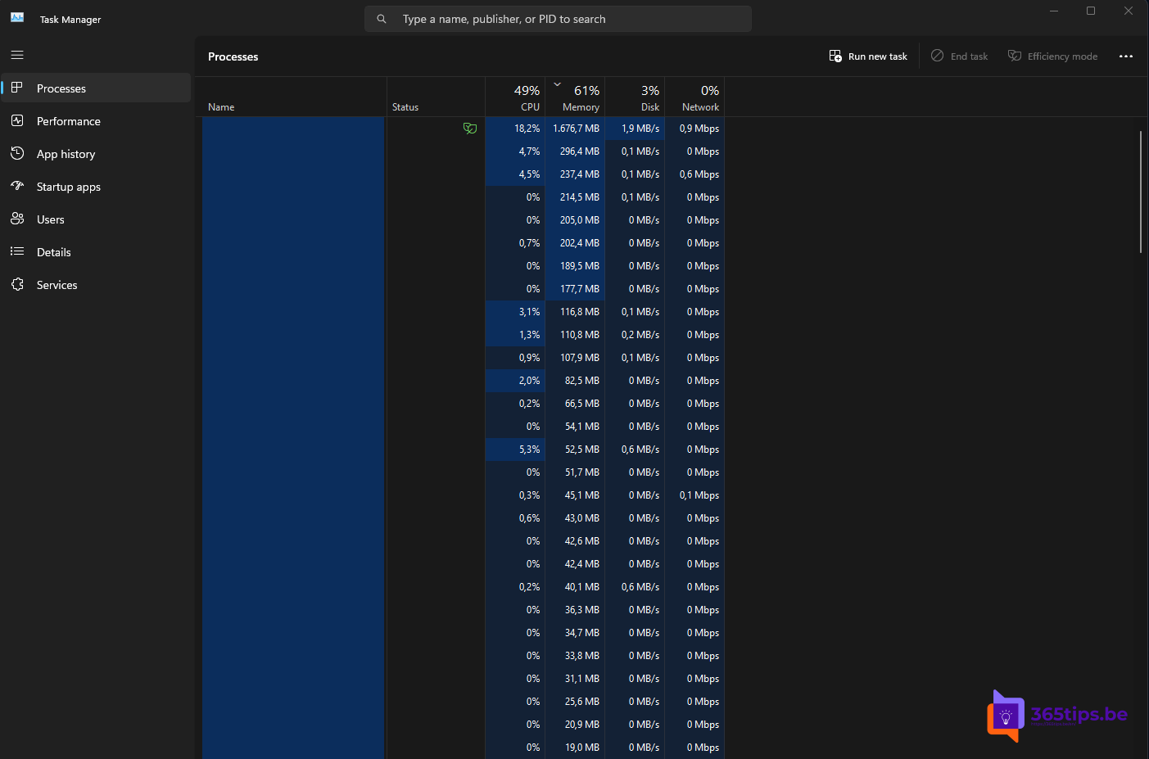Image resolution: width=1149 pixels, height=759 pixels.
Task: Click Run new task button
Action: (868, 56)
